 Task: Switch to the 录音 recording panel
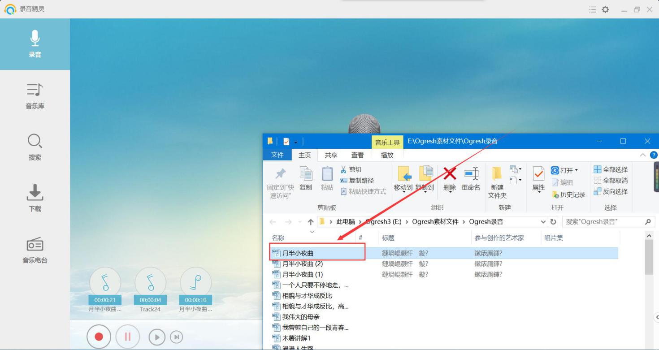(x=35, y=44)
